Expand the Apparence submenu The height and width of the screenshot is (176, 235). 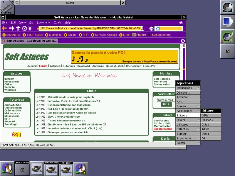(x=188, y=138)
